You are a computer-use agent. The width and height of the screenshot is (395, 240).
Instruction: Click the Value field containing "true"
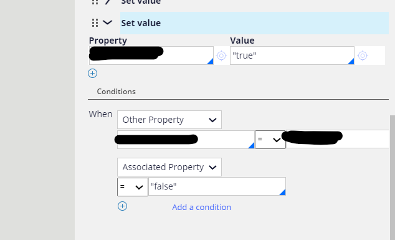[292, 55]
